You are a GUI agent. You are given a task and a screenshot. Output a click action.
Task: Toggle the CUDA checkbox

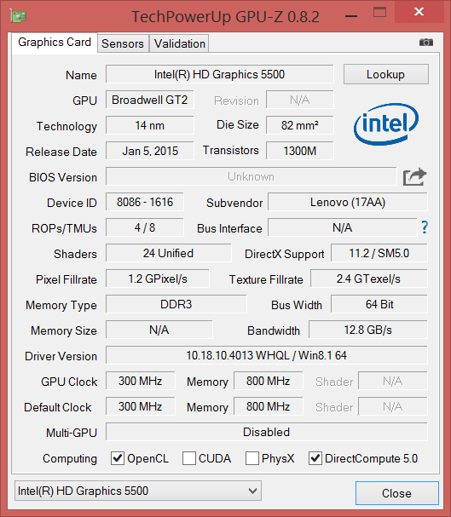click(x=189, y=458)
